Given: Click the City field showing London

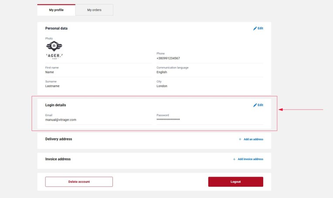Looking at the screenshot, I should [x=162, y=86].
